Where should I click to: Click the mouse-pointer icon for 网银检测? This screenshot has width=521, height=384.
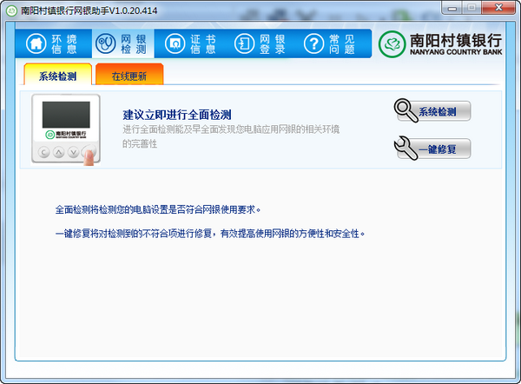click(x=105, y=44)
